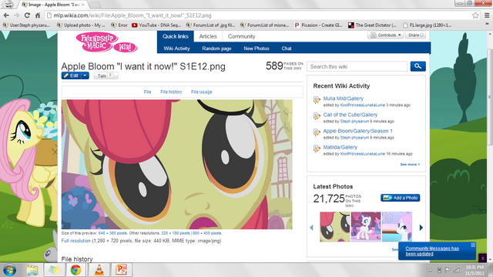Select the Community tab
Viewport: 493px width, 277px height.
tap(241, 36)
